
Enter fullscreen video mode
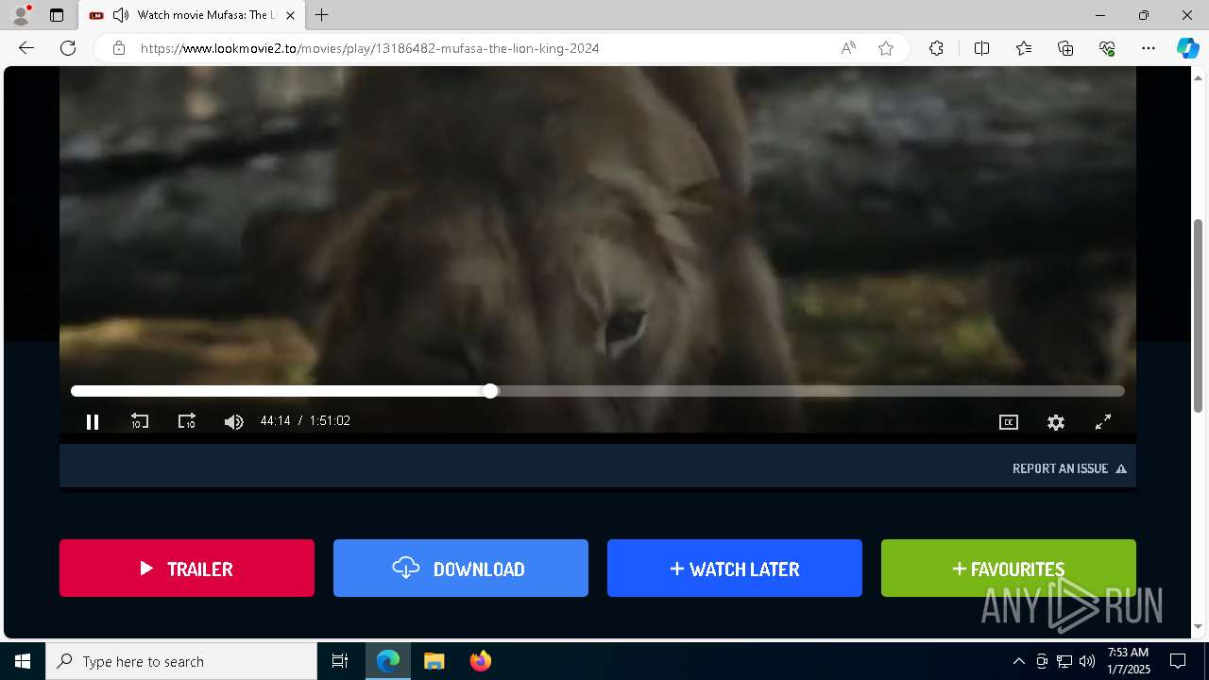click(x=1103, y=422)
